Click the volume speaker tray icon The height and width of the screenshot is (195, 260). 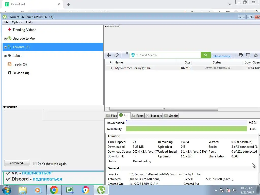[234, 190]
